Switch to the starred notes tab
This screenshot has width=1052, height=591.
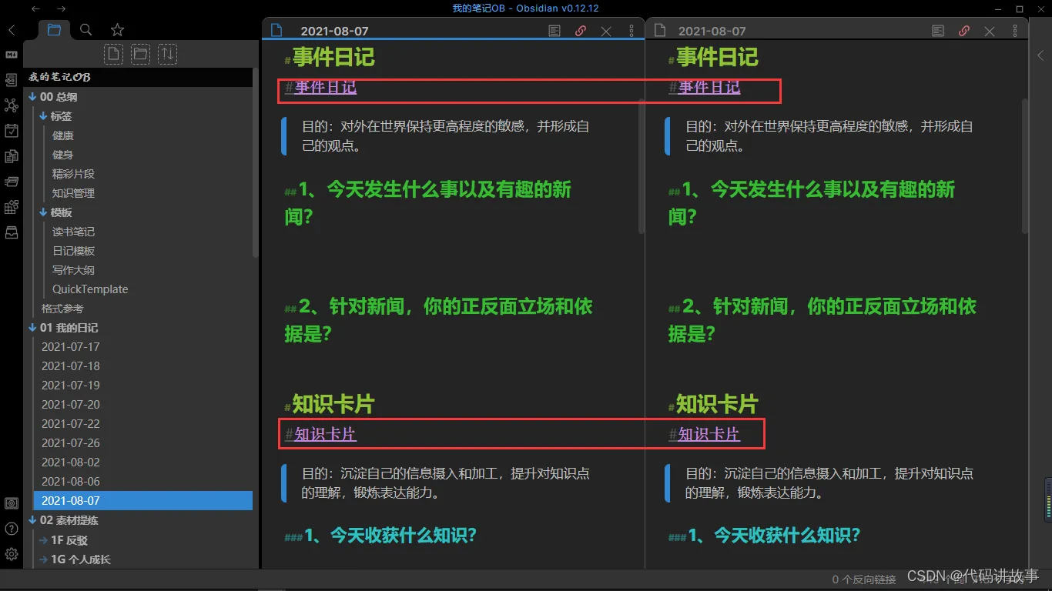117,30
